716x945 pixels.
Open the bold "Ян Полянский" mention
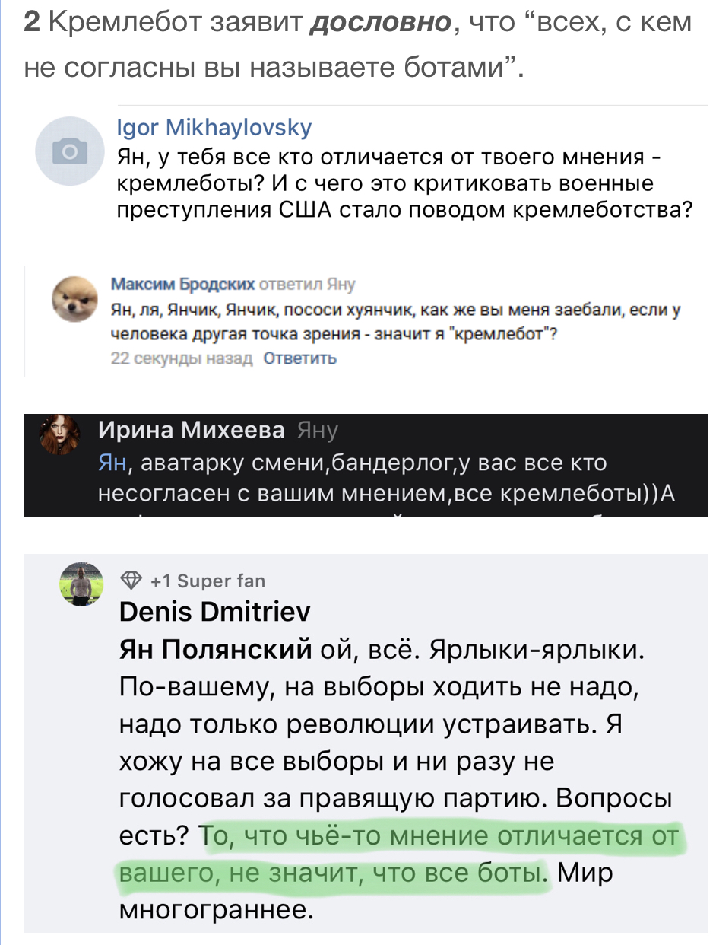coord(216,649)
